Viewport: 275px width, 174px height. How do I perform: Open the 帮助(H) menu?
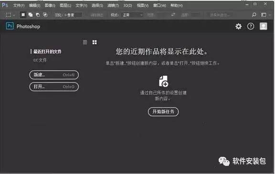(x=177, y=6)
